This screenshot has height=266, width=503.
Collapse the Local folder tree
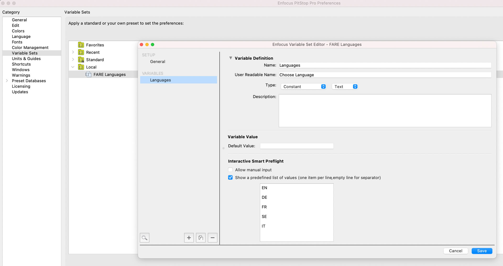(x=73, y=67)
